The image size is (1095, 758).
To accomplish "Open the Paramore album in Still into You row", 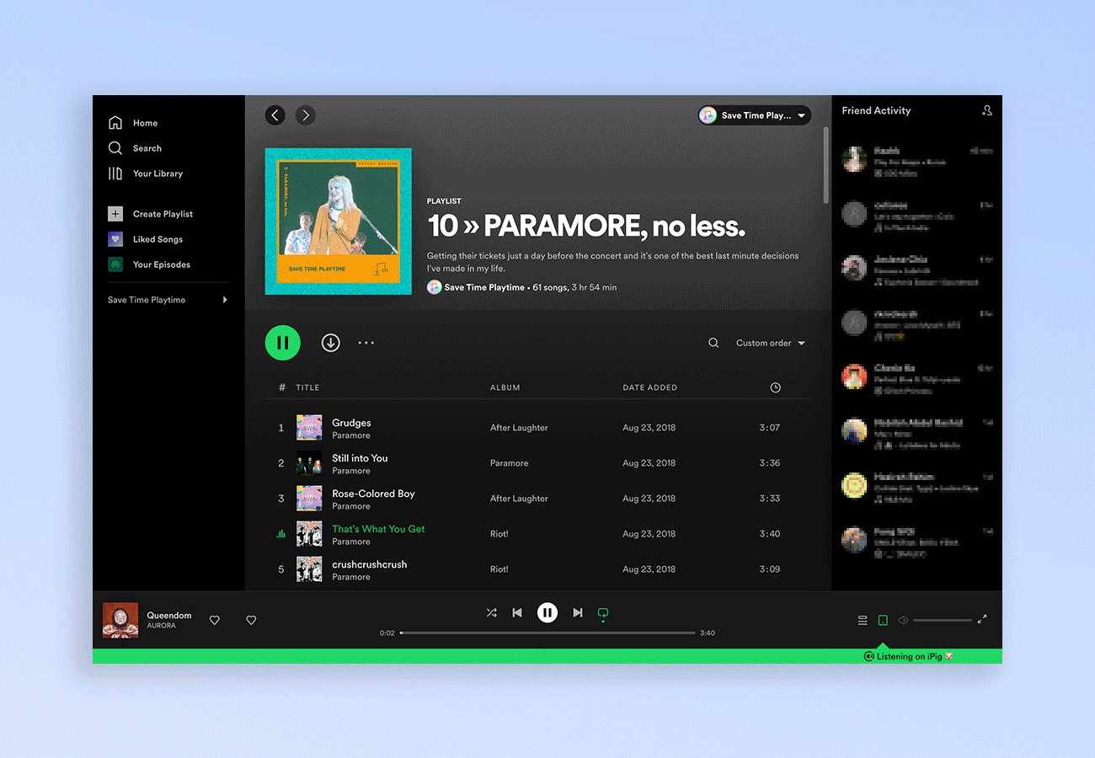I will [x=510, y=463].
